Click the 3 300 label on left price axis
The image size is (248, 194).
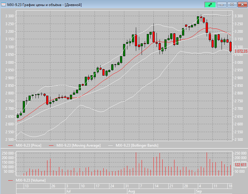pyautogui.click(x=9, y=16)
